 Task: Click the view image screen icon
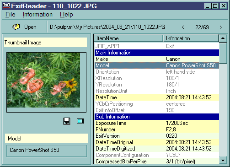click(x=80, y=121)
